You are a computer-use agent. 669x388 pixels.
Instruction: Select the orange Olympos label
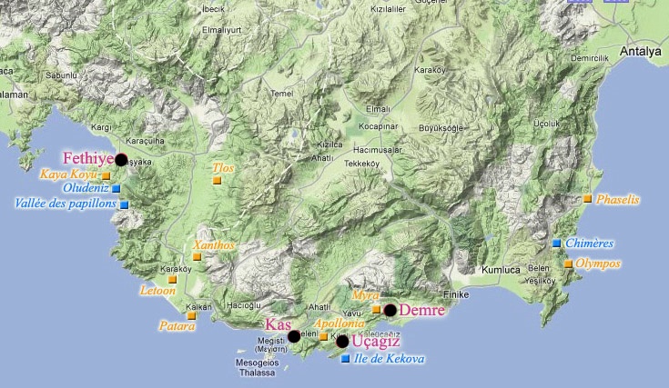coord(598,264)
